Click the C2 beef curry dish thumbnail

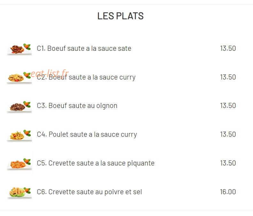19,78
